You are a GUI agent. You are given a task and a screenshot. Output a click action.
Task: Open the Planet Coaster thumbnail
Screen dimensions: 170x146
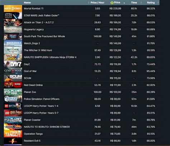[x=13, y=120]
